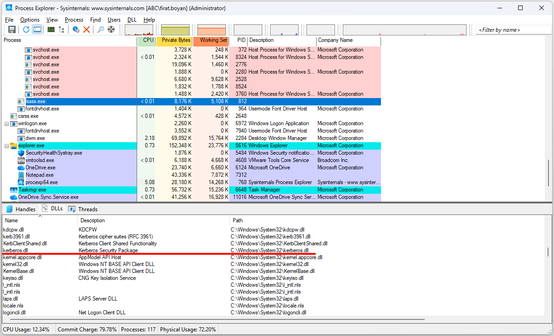
Task: Click the procexp64.exe icon
Action: tap(21, 182)
